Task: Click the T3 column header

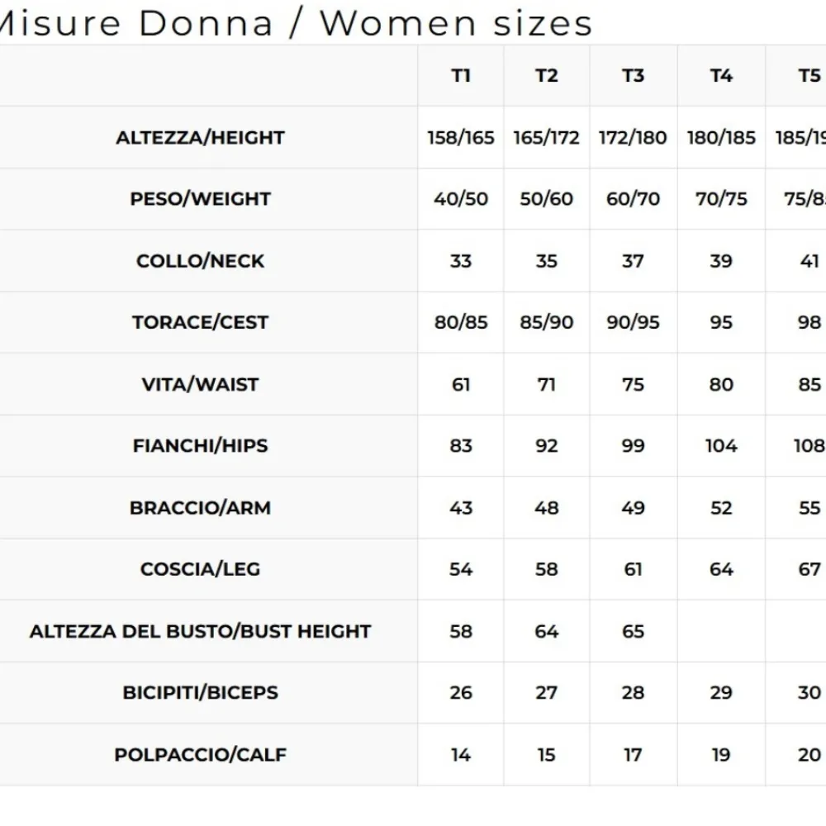Action: tap(634, 76)
